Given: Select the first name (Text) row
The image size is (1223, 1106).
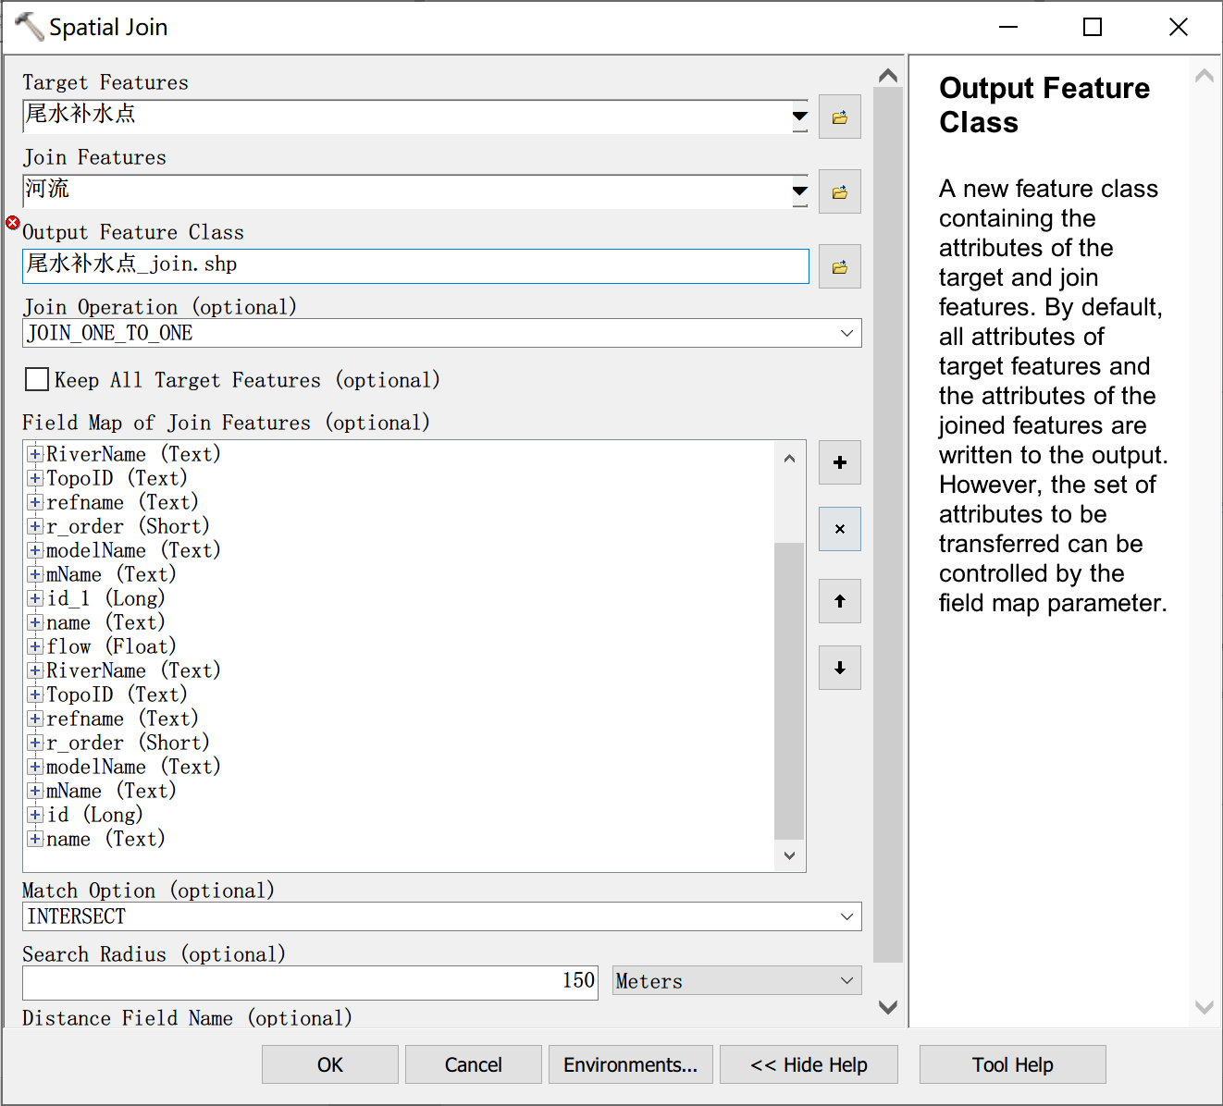Looking at the screenshot, I should [105, 622].
